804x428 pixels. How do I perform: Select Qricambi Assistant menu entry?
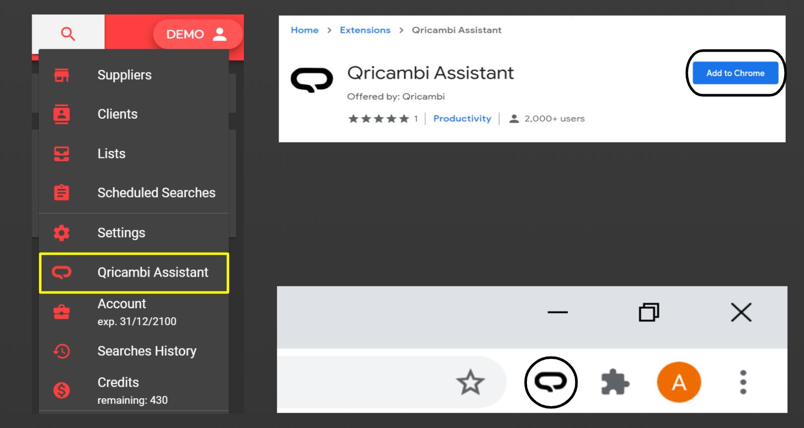[x=134, y=273]
